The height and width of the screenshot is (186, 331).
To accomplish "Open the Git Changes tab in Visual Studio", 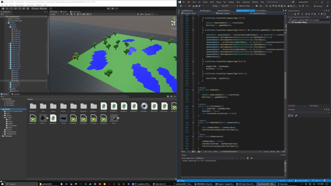I will [x=314, y=106].
